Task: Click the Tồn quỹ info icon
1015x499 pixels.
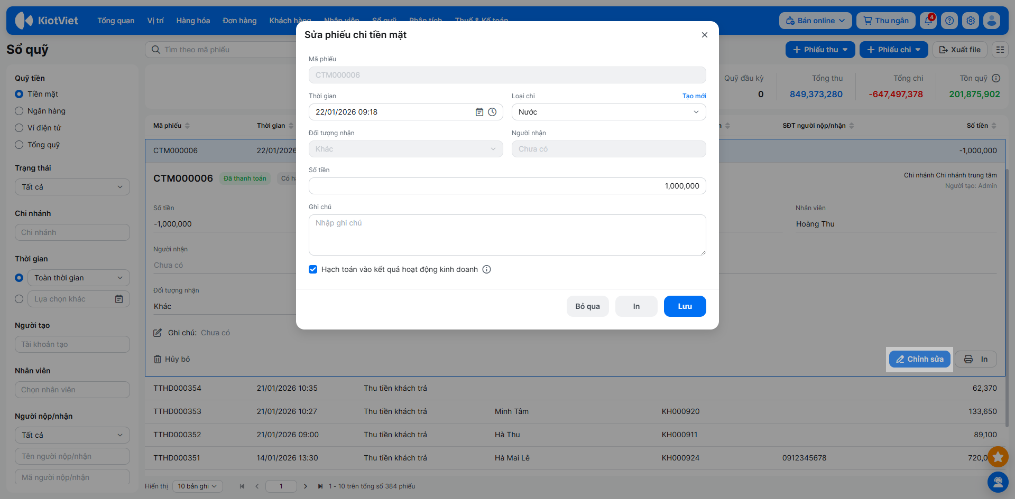Action: (x=996, y=78)
